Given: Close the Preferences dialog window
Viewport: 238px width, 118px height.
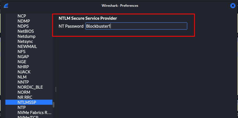Looking at the screenshot, I should 233,6.
